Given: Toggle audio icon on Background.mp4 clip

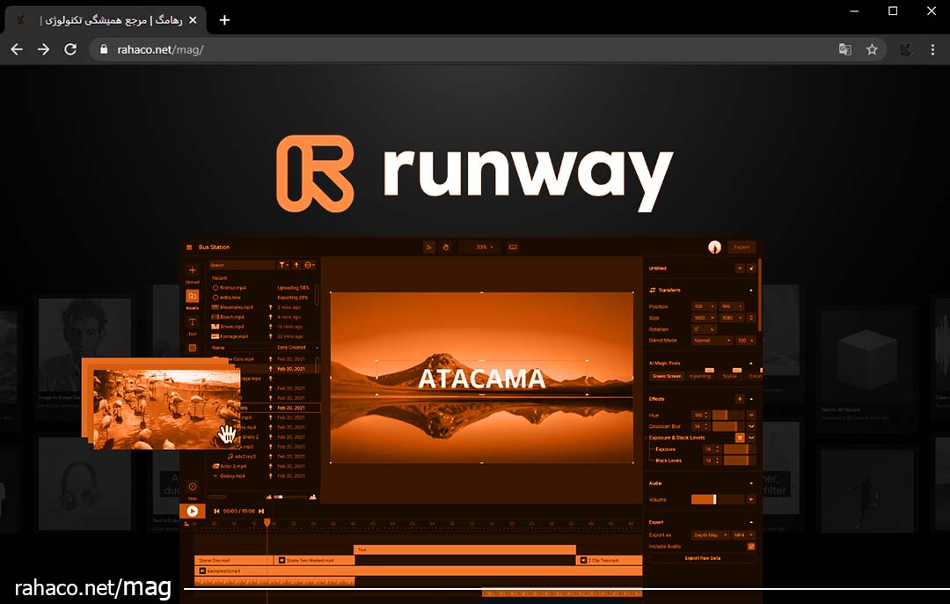Looking at the screenshot, I should tap(202, 571).
